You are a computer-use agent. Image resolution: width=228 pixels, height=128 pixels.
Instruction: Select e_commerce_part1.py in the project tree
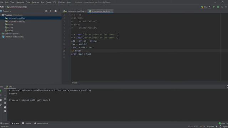coord(16,18)
